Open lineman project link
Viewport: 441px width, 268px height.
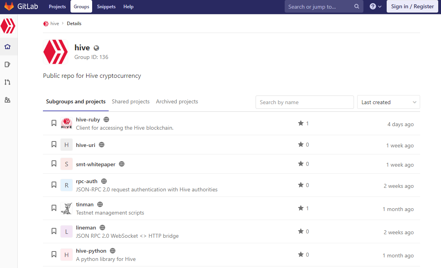(86, 228)
